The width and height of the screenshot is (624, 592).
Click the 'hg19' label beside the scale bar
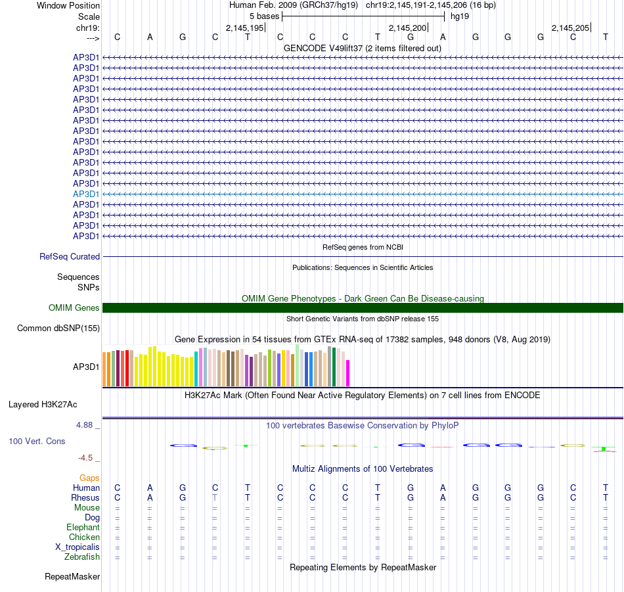(x=460, y=16)
